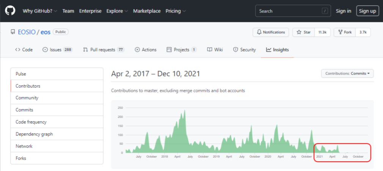Click the repository book icon beside EOSIO
The image size is (383, 171).
click(x=13, y=32)
